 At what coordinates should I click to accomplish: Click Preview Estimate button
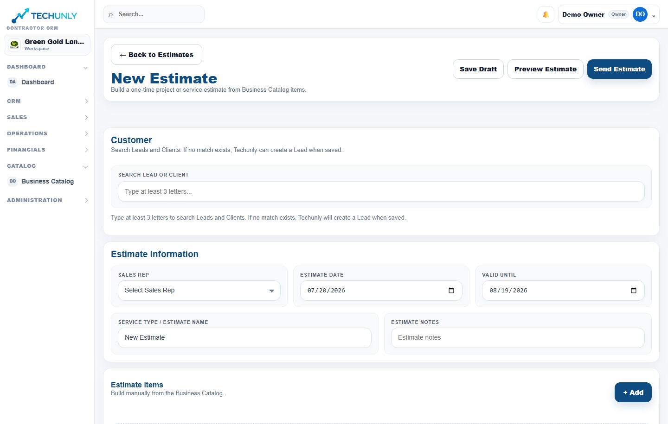point(546,69)
